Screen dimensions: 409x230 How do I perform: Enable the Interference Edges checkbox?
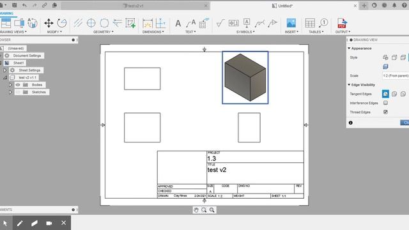385,103
